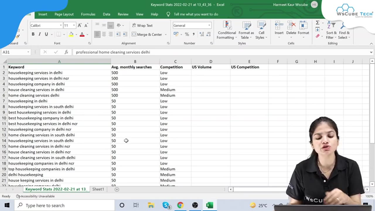This screenshot has height=211, width=375.
Task: Open the General number format dropdown
Action: 209,25
